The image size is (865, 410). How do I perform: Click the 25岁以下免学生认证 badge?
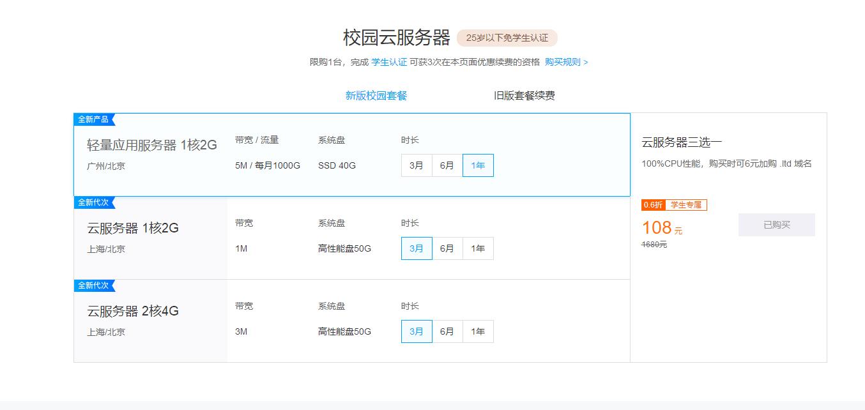pos(507,38)
